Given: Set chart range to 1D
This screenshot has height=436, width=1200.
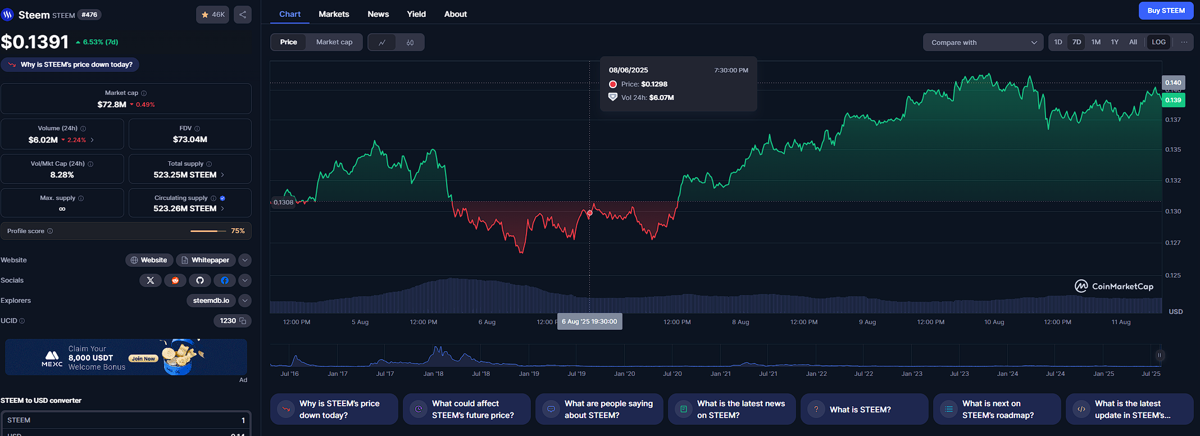Looking at the screenshot, I should click(1058, 42).
